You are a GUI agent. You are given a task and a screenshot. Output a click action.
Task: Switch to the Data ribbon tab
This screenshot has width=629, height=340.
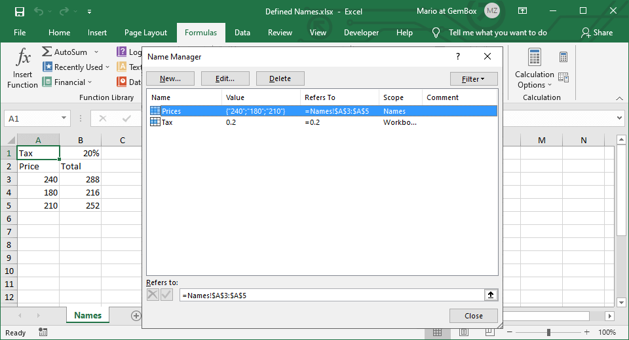point(242,33)
